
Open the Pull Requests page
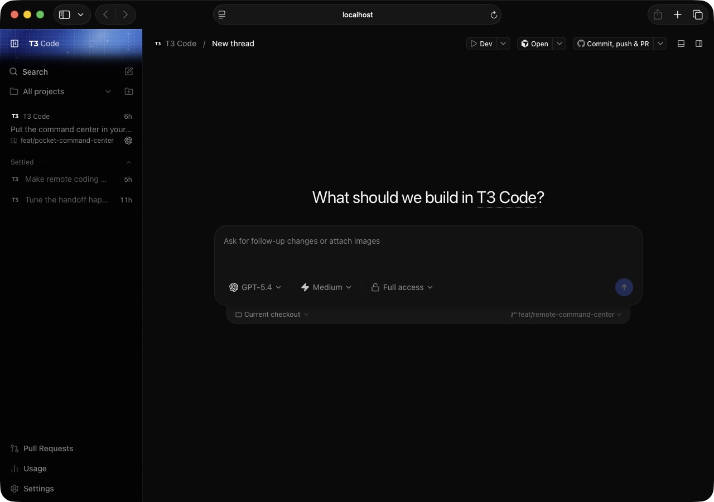pyautogui.click(x=71, y=448)
